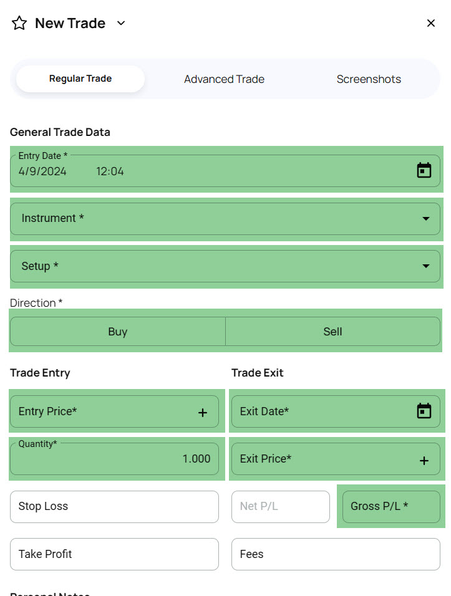This screenshot has width=451, height=596.
Task: Open the Entry Date calendar picker
Action: pos(424,170)
